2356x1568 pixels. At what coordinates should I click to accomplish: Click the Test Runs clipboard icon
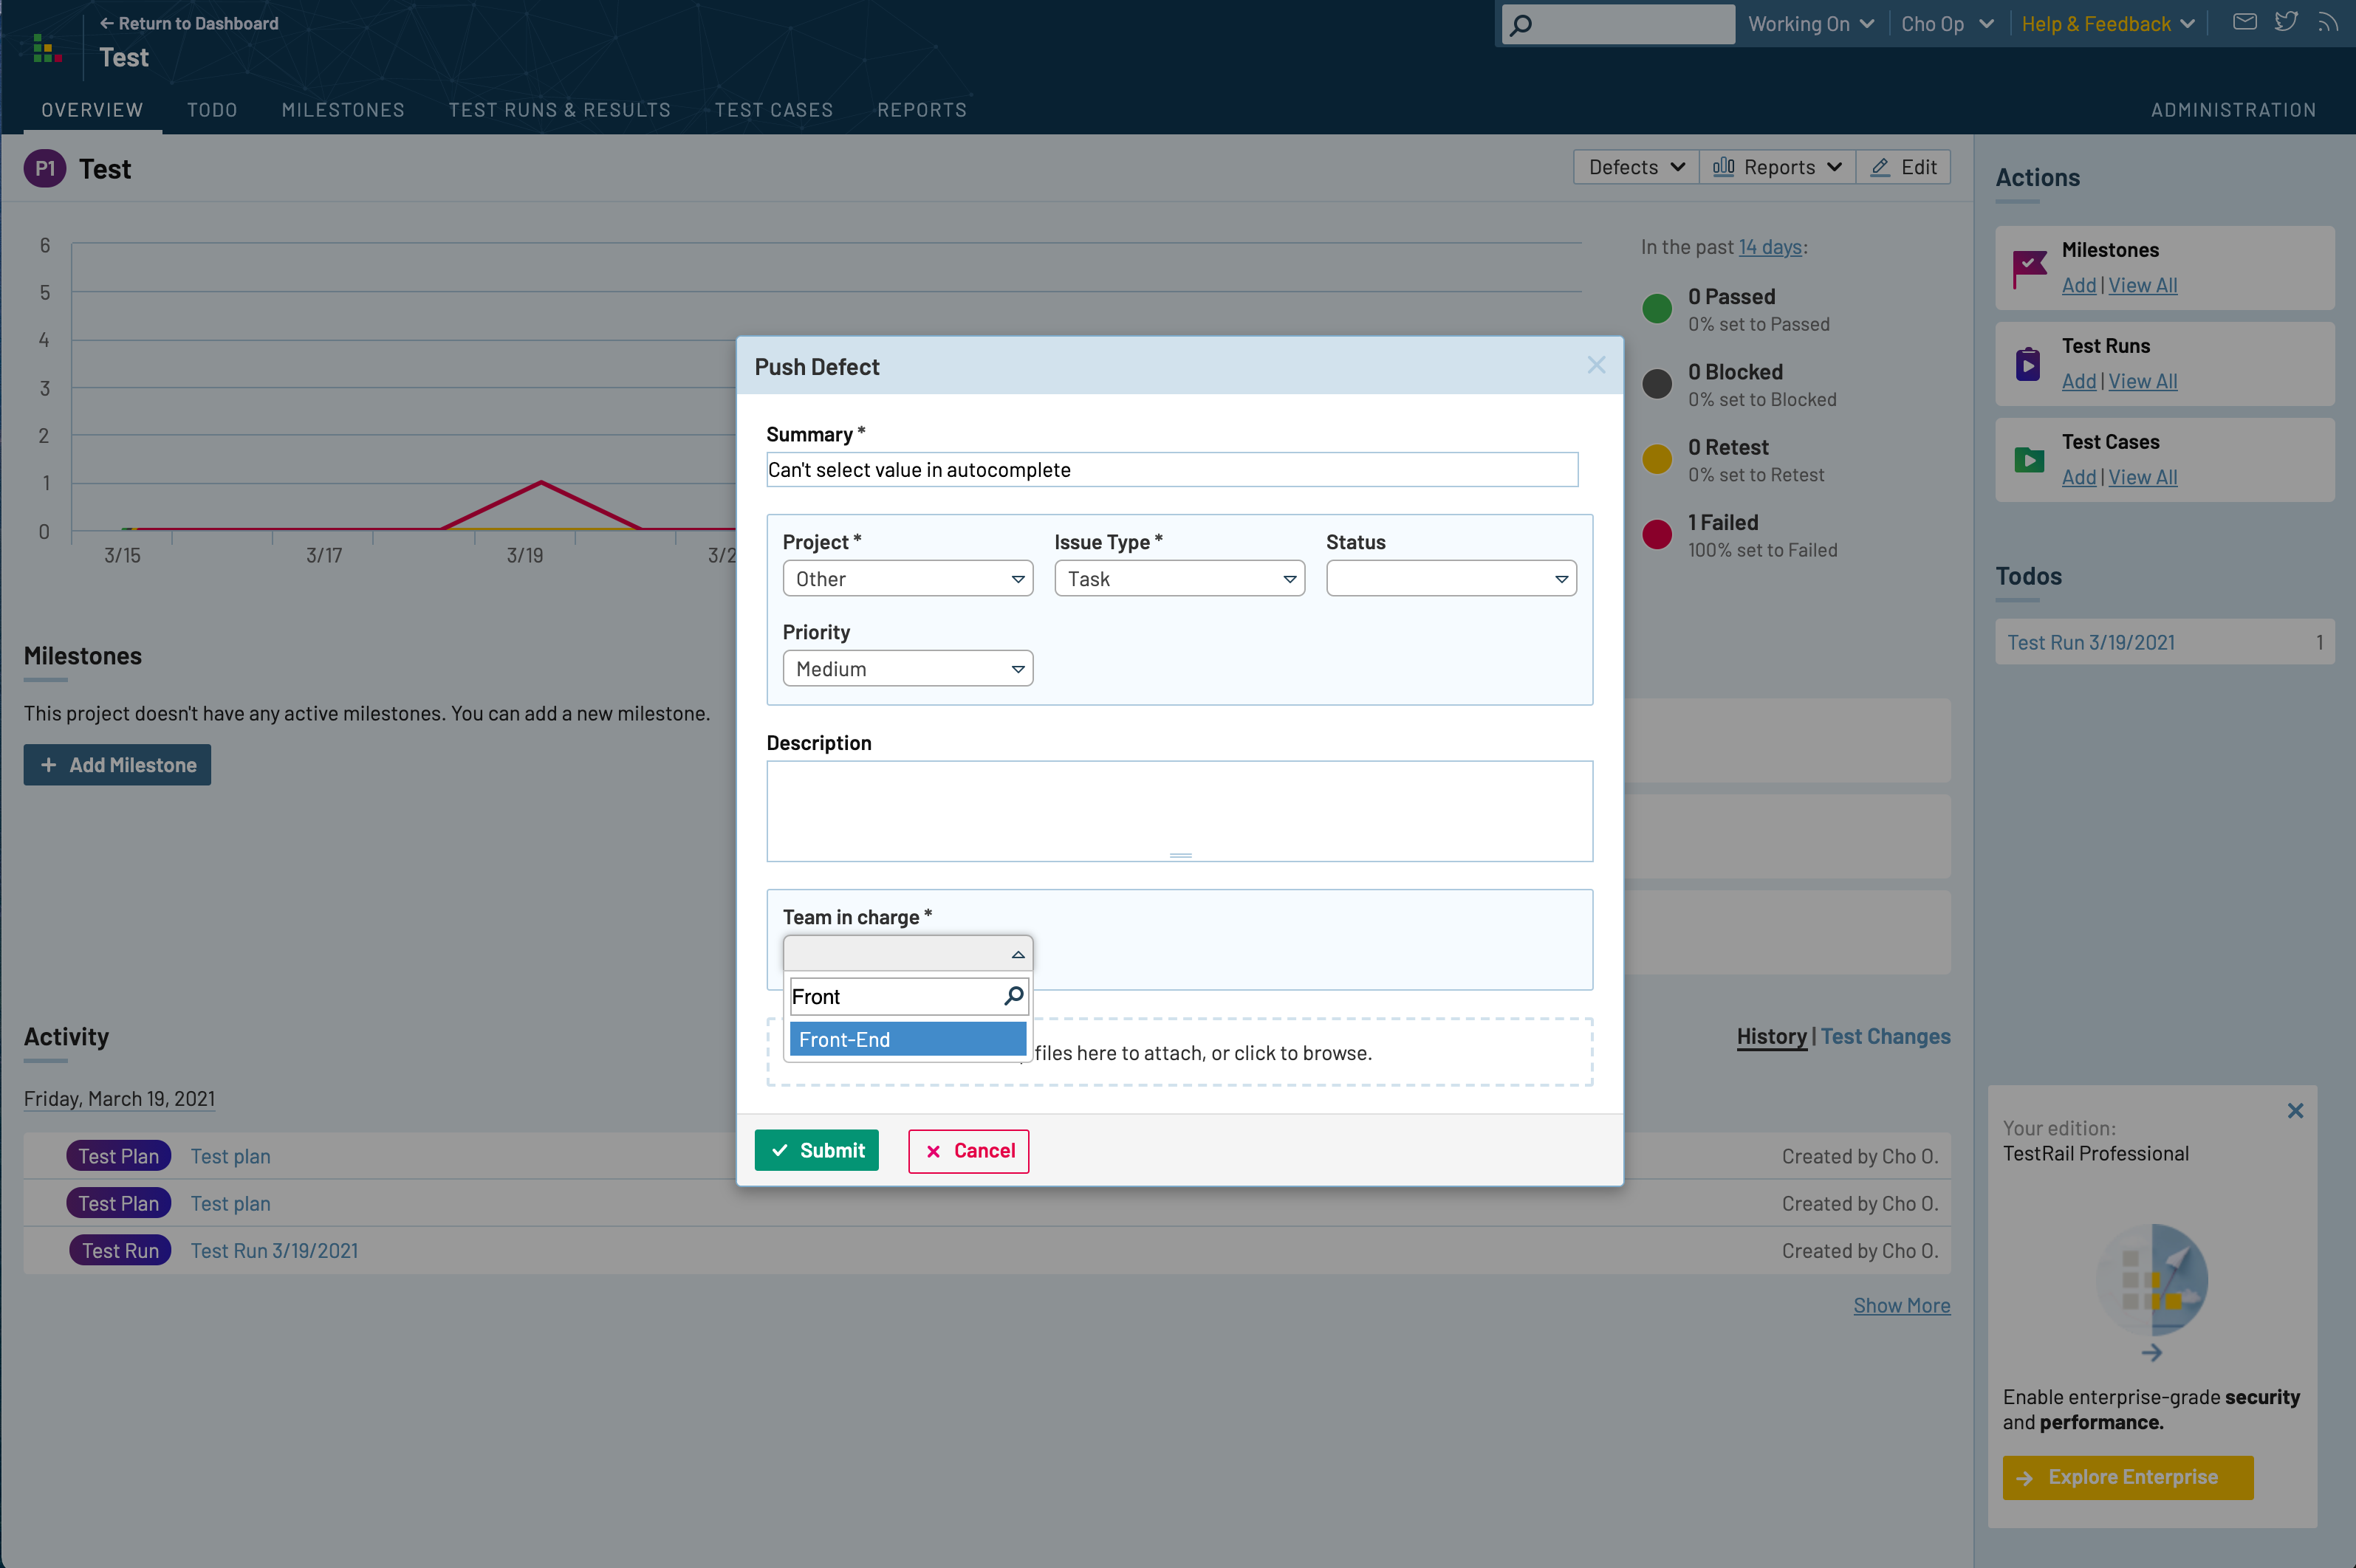pos(2028,364)
